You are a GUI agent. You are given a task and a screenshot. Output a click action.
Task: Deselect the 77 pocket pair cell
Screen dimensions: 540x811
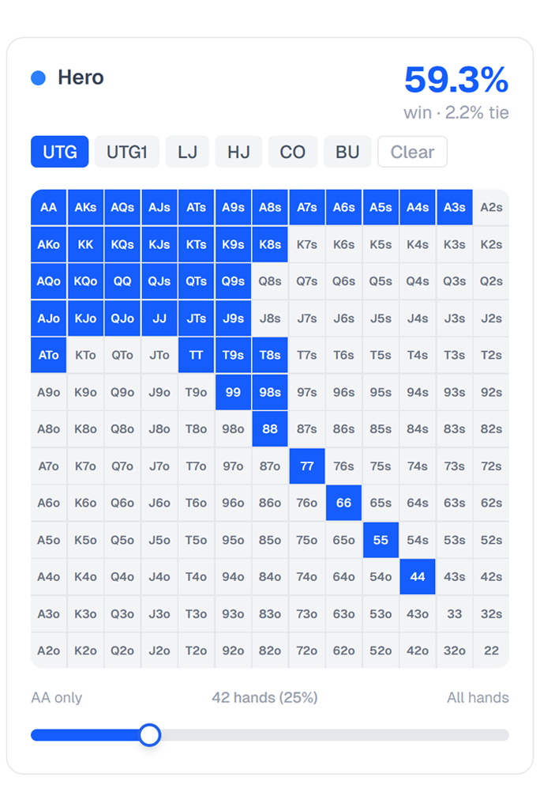pos(307,466)
